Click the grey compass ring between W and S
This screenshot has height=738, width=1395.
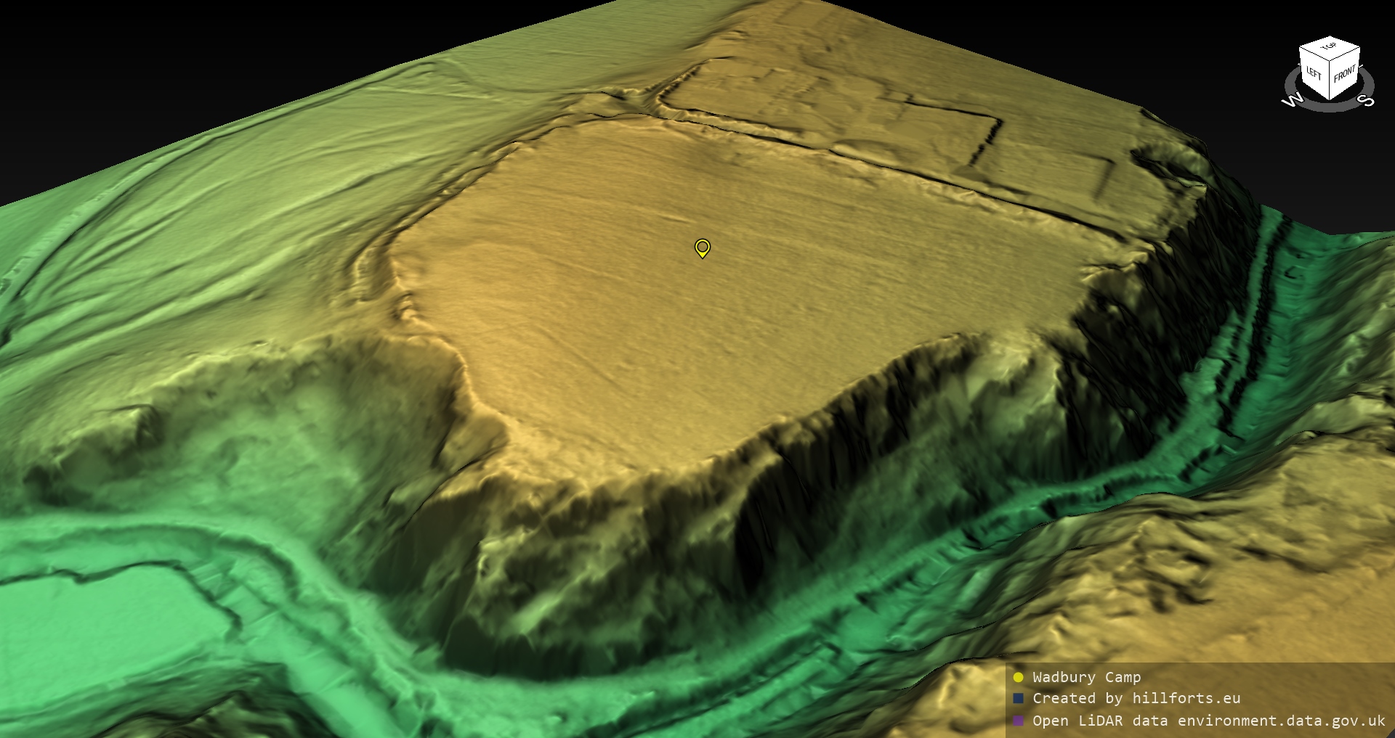point(1328,107)
